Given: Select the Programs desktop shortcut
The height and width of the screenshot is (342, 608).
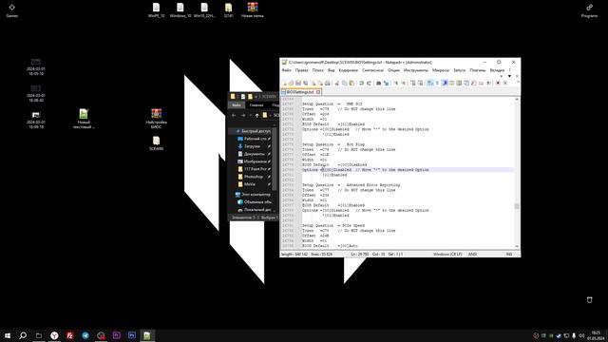Looking at the screenshot, I should (589, 10).
